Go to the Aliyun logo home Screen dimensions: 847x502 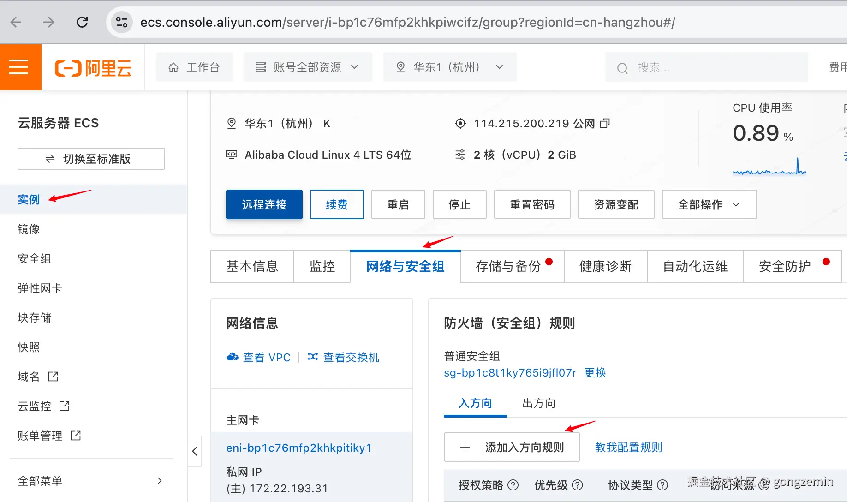click(93, 68)
